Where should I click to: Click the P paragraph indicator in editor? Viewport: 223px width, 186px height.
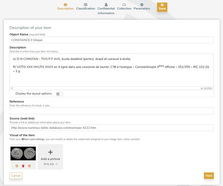pos(12,88)
